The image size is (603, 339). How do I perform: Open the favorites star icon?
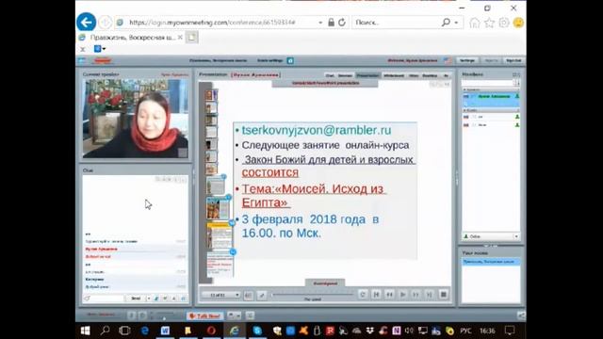489,23
